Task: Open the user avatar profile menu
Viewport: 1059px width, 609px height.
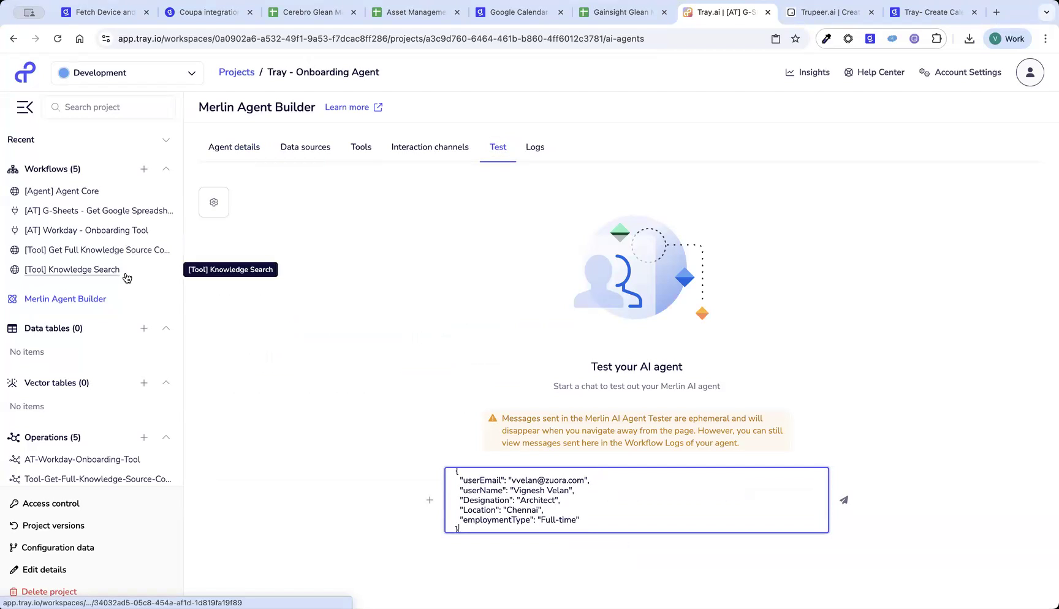Action: click(1030, 72)
